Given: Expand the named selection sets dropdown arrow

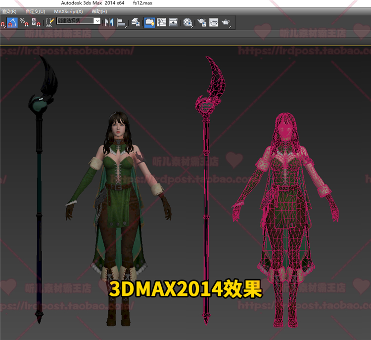Looking at the screenshot, I should pos(97,21).
